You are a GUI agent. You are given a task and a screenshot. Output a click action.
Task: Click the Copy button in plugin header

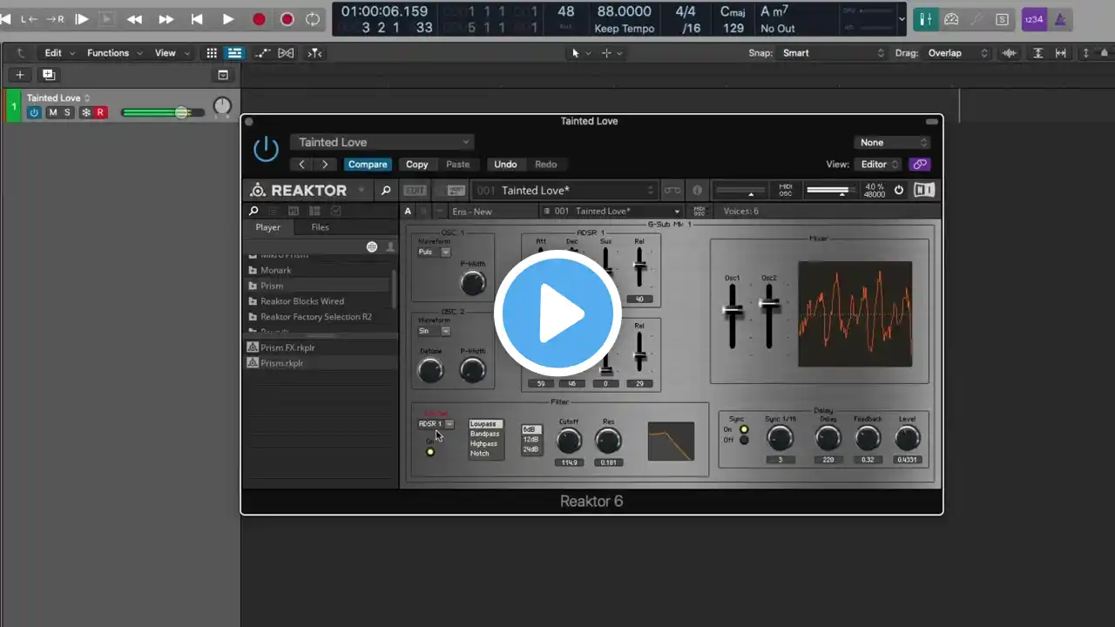pos(417,165)
